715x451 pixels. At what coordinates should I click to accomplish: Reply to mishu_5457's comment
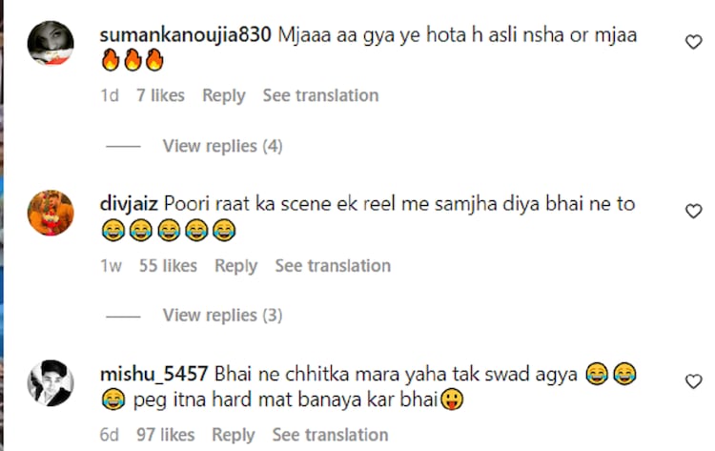click(234, 435)
